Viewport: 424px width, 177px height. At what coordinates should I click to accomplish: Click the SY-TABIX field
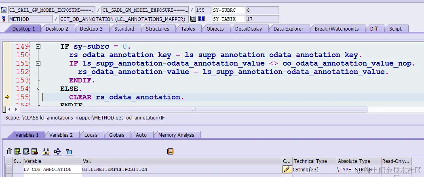pyautogui.click(x=228, y=19)
